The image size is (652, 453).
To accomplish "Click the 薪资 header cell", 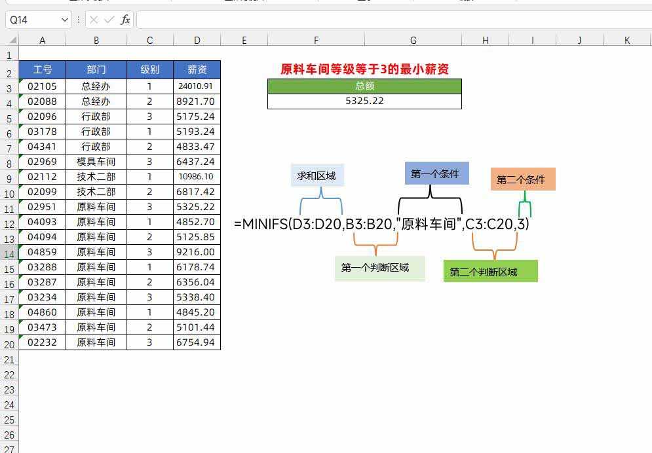I will tap(197, 69).
